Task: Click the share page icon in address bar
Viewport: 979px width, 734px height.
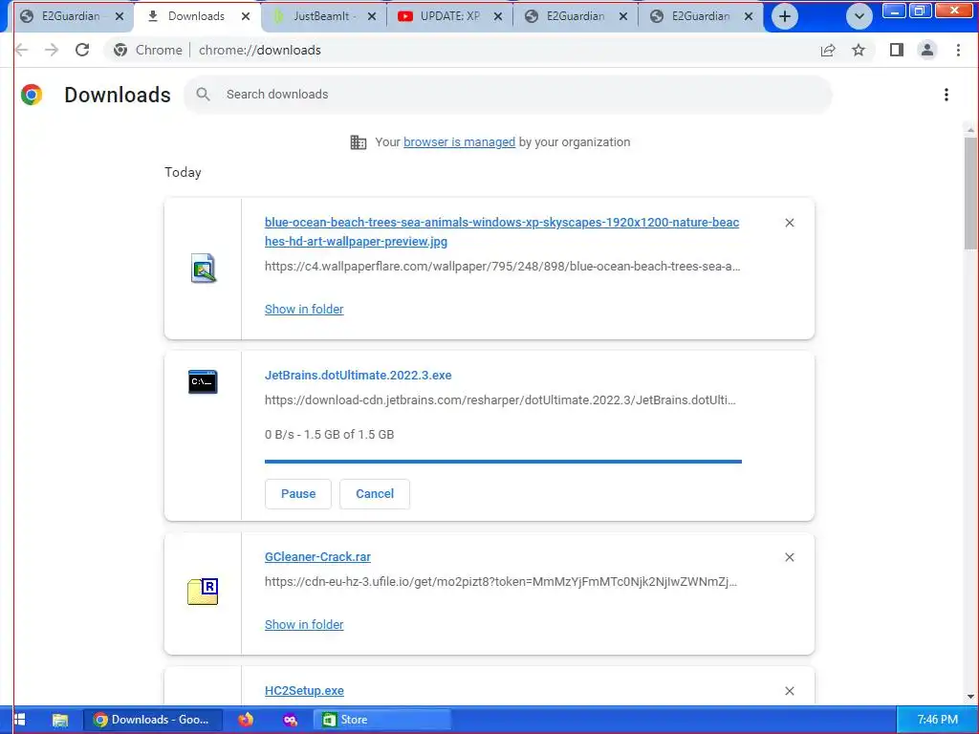Action: pos(828,50)
